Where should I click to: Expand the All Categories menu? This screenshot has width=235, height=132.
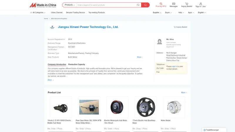(x=38, y=13)
